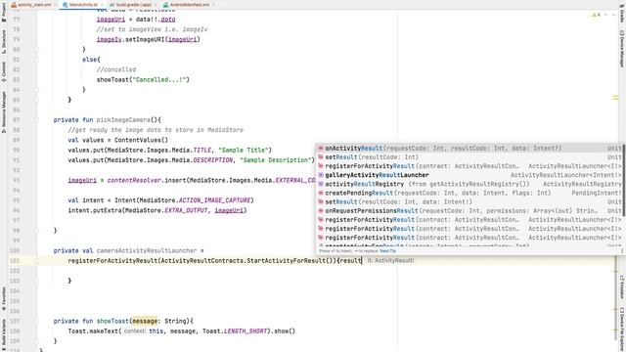Go to previous highlighted problem arrow
The image size is (626, 352).
pyautogui.click(x=606, y=15)
